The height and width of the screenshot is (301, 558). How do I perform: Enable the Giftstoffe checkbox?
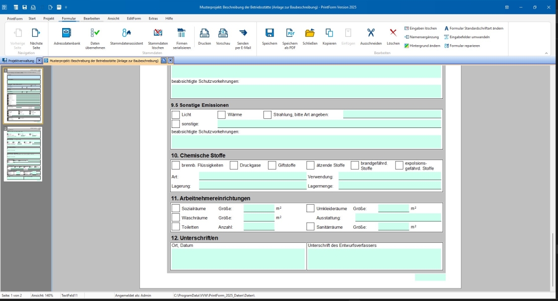pyautogui.click(x=271, y=165)
